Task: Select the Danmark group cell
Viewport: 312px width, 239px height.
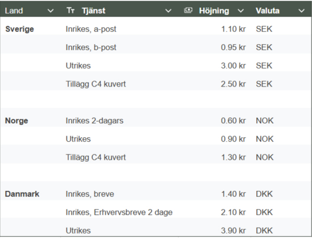Action: [x=22, y=194]
